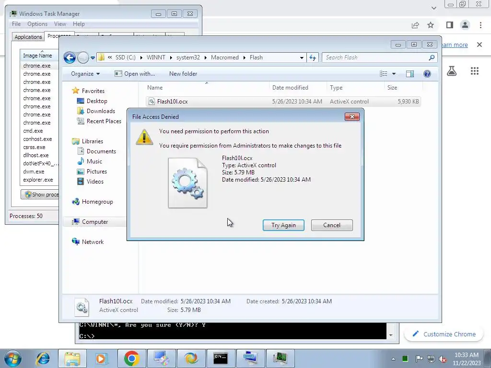Sort by Size column header
Viewport: 491px width, 368px height.
403,88
